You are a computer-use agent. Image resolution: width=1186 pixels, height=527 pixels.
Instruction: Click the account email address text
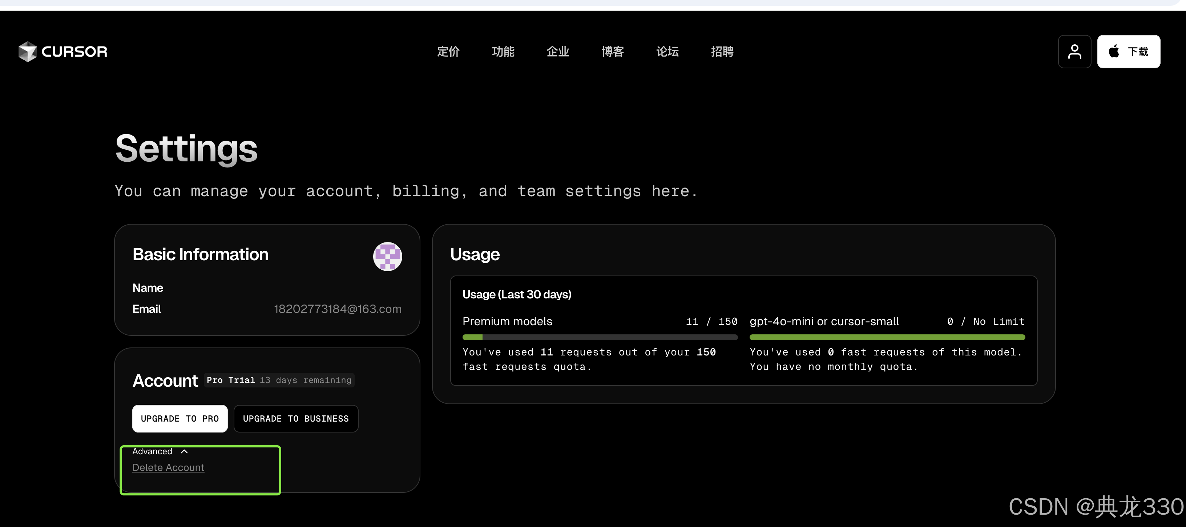click(338, 309)
